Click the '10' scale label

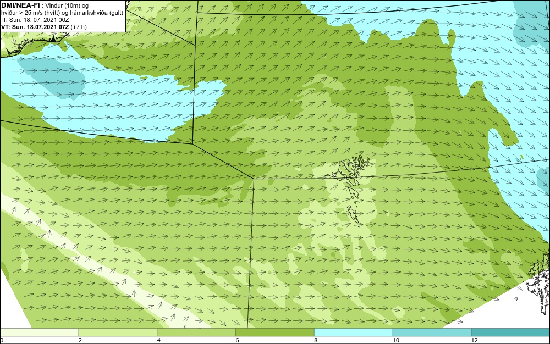click(396, 340)
